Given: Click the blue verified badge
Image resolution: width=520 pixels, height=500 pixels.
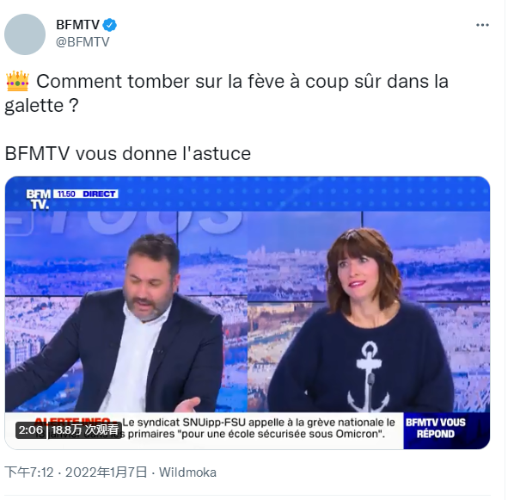Looking at the screenshot, I should point(110,25).
